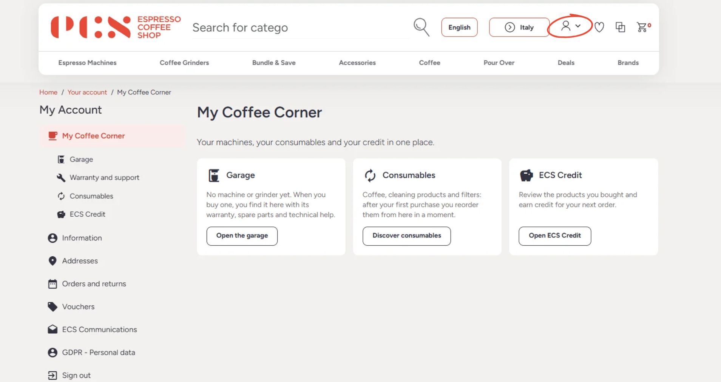Viewport: 721px width, 382px height.
Task: Open the Italy country selector
Action: click(x=519, y=27)
